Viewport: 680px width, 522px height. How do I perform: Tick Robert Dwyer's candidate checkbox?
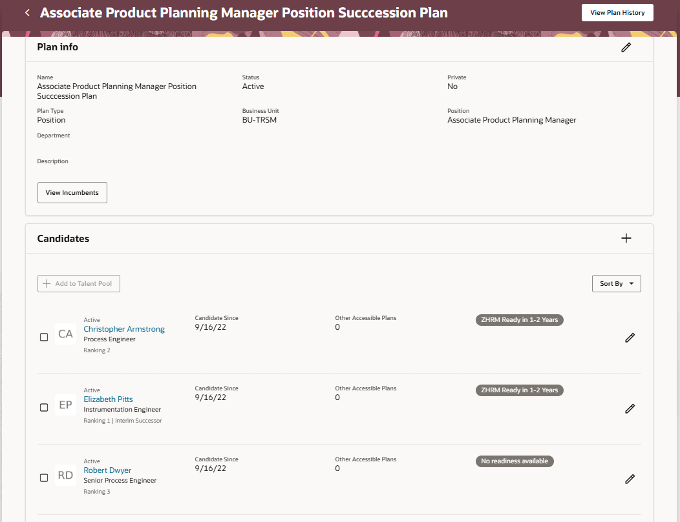pyautogui.click(x=44, y=478)
